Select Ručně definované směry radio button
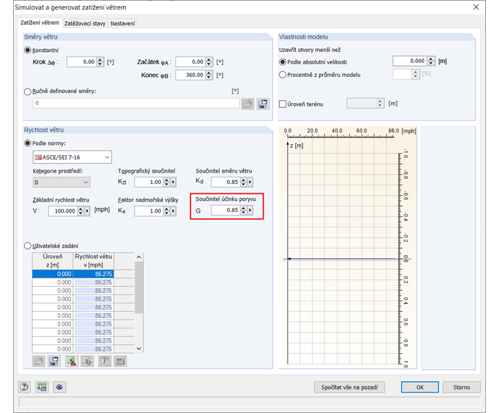The width and height of the screenshot is (499, 413). click(x=28, y=92)
